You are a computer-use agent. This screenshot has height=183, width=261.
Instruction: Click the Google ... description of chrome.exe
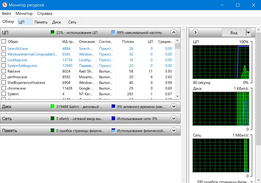click(86, 88)
